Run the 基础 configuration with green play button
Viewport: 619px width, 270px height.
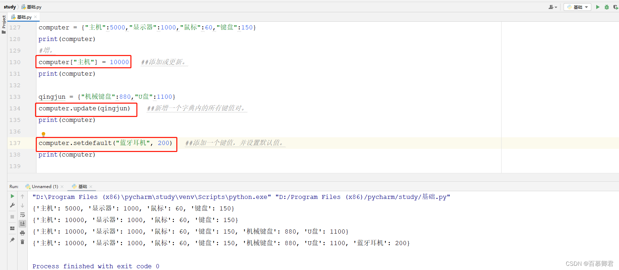pyautogui.click(x=598, y=7)
